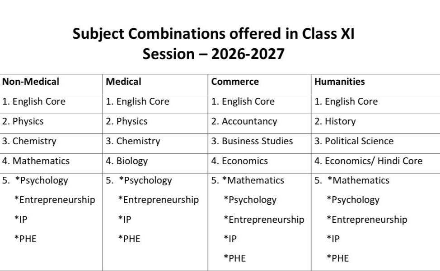Select "4. Economics" in the Commerce column
Image resolution: width=440 pixels, height=271 pixels.
(x=239, y=161)
